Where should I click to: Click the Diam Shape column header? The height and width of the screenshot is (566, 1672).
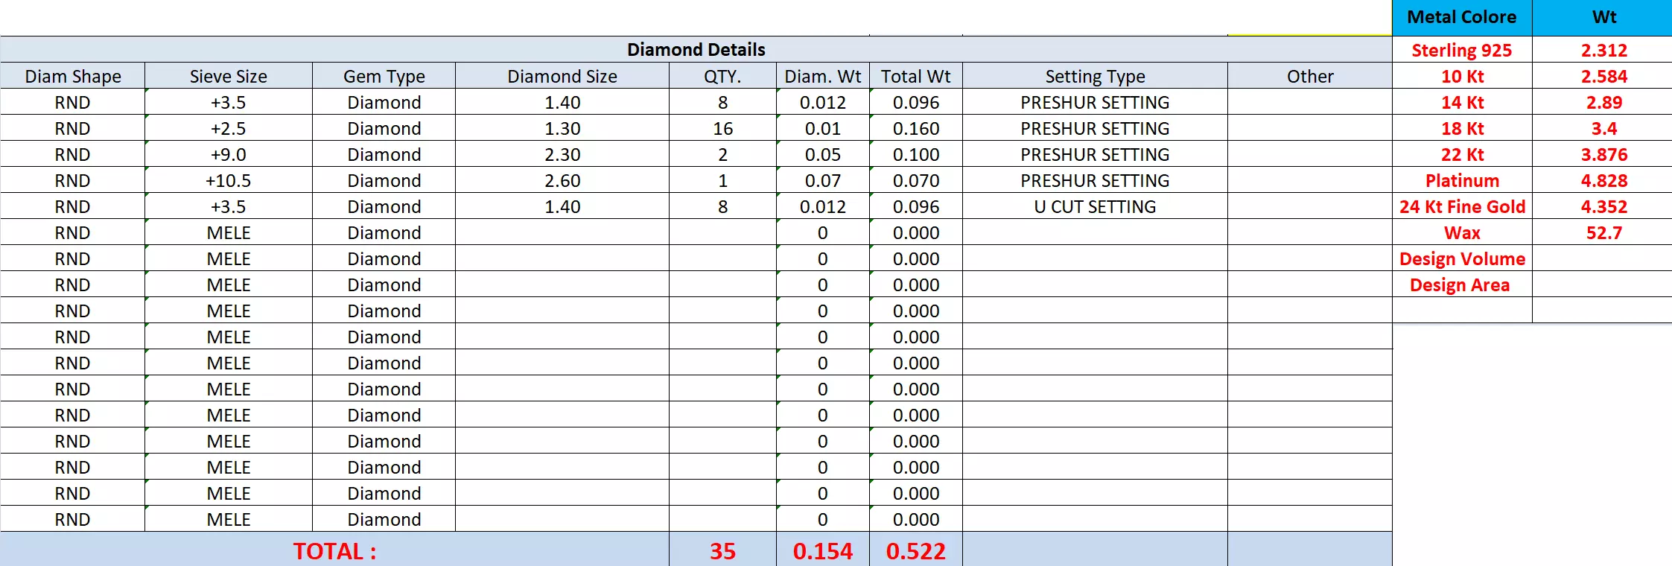(73, 76)
